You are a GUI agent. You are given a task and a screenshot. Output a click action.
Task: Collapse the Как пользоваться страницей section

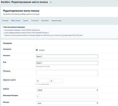14,27
